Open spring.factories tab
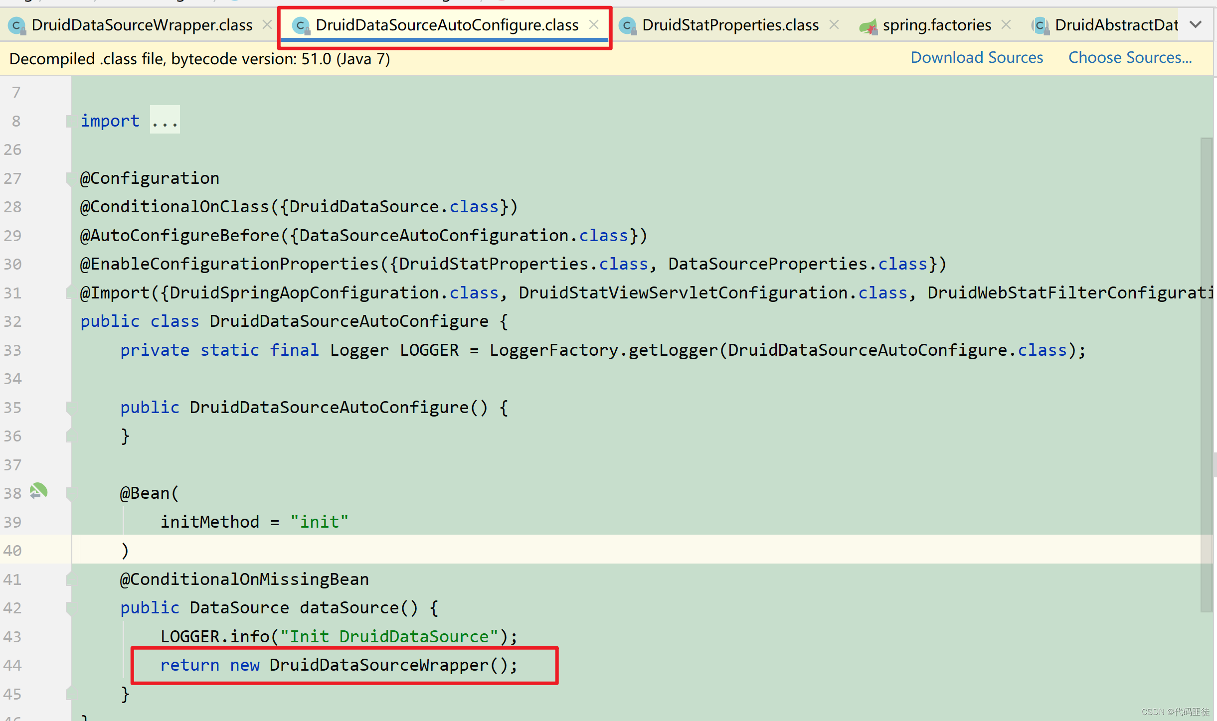Viewport: 1217px width, 721px height. (x=936, y=25)
